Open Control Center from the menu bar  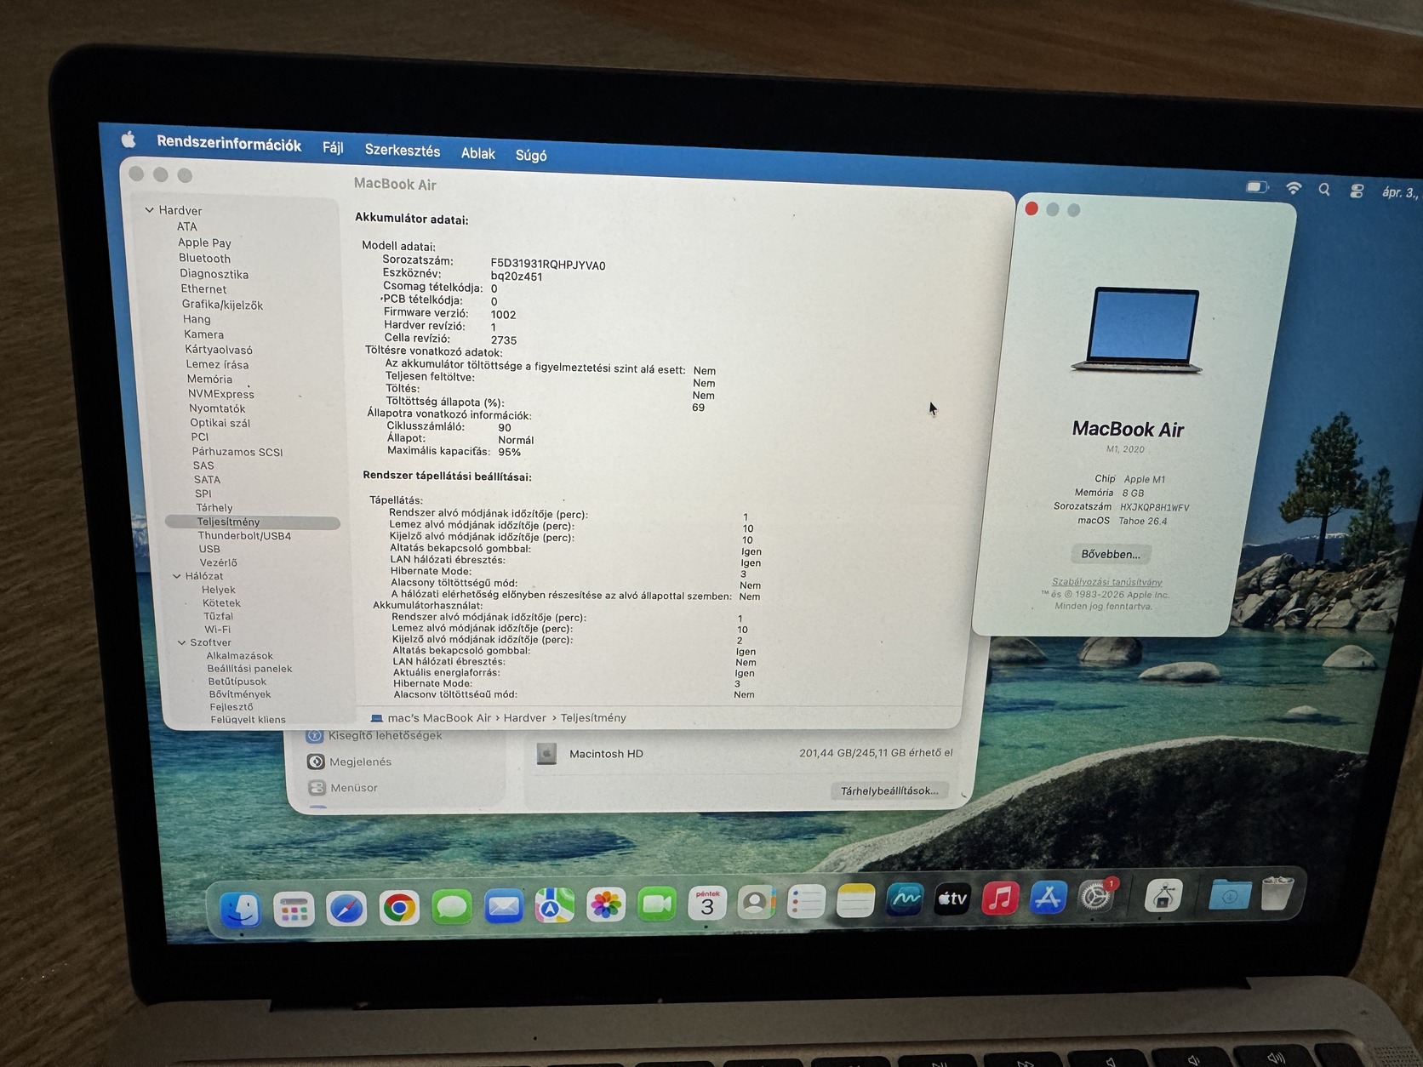point(1357,191)
